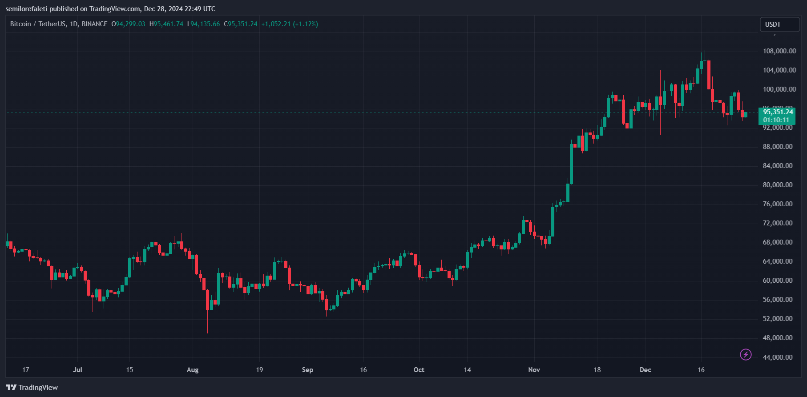
Task: Click the 84,000.00 price axis label
Action: click(x=778, y=166)
